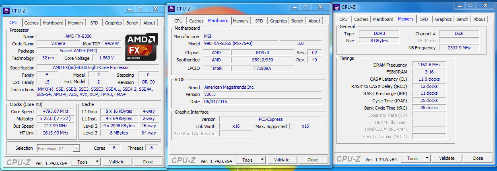497x171 pixels.
Task: Switch to the Caches tab in the left CPU window
Action: pos(31,23)
